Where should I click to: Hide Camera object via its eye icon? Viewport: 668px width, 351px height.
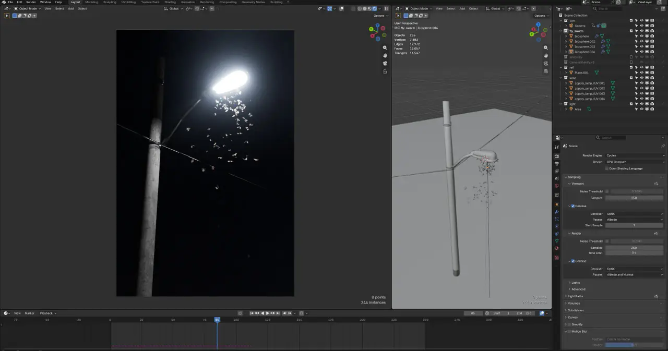pos(641,26)
